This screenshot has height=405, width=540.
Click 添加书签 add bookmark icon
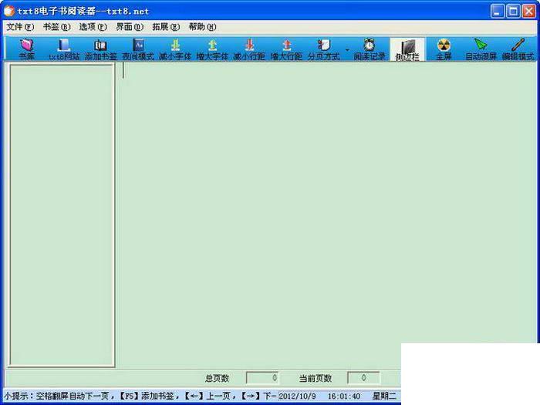(100, 49)
